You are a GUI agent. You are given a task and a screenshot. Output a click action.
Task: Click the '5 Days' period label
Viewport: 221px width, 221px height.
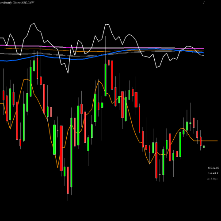(214, 179)
